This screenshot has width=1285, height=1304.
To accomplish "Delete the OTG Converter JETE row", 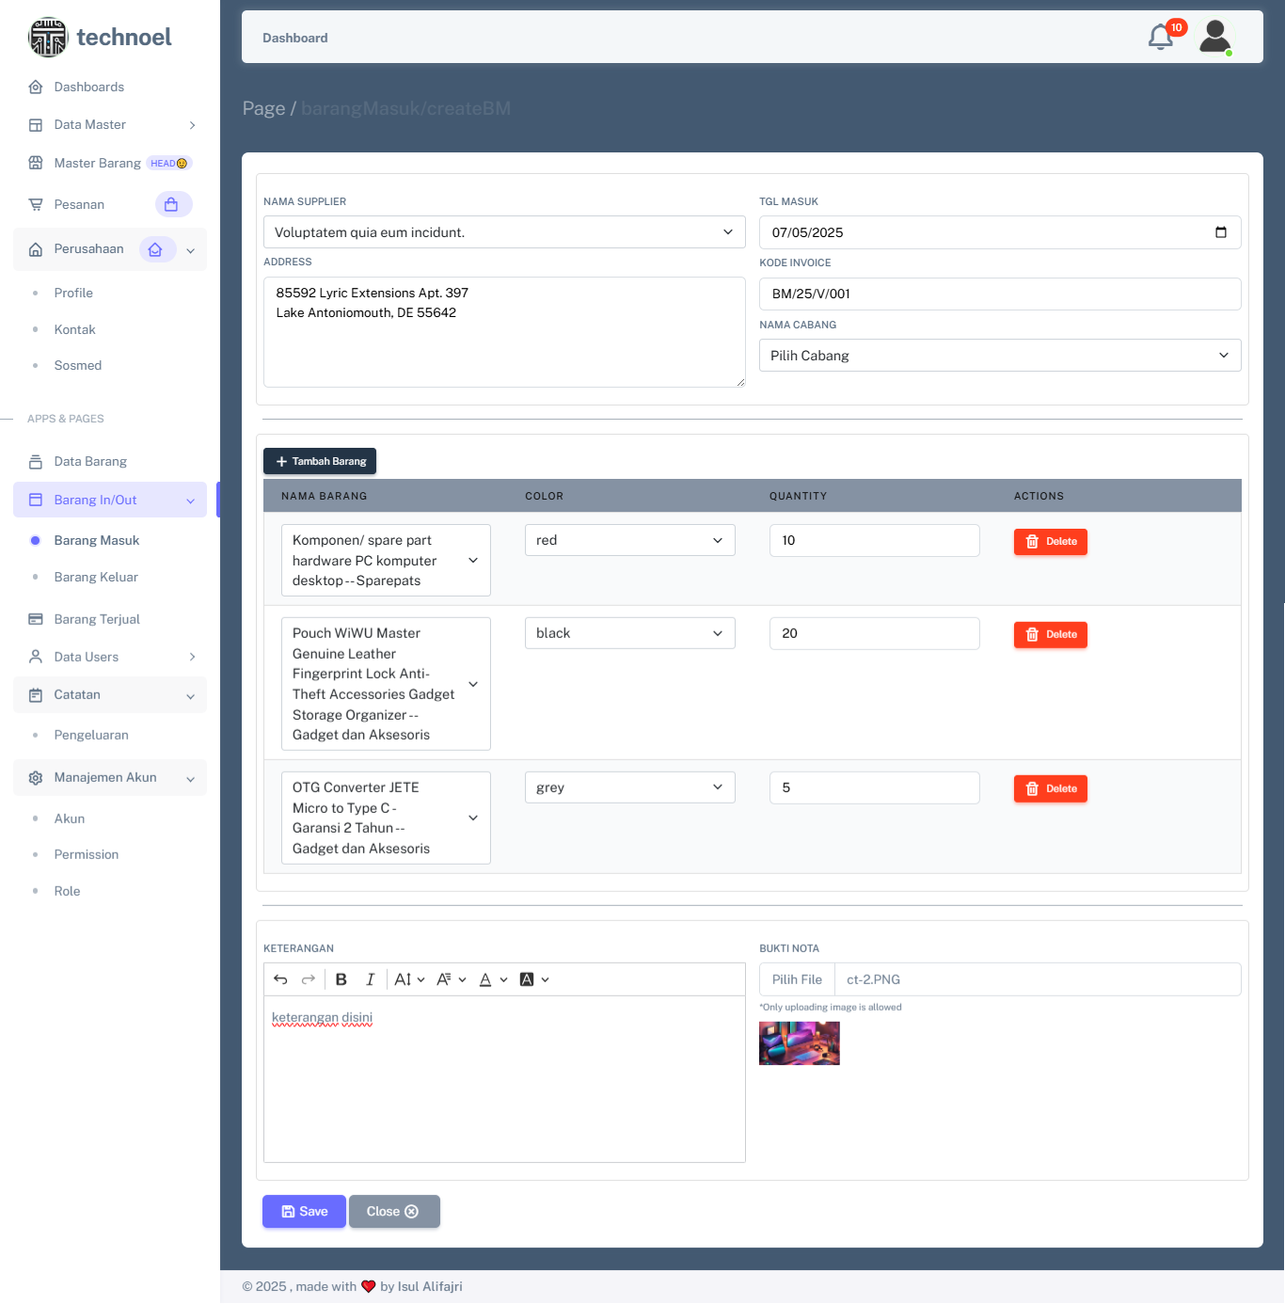I will click(x=1050, y=788).
